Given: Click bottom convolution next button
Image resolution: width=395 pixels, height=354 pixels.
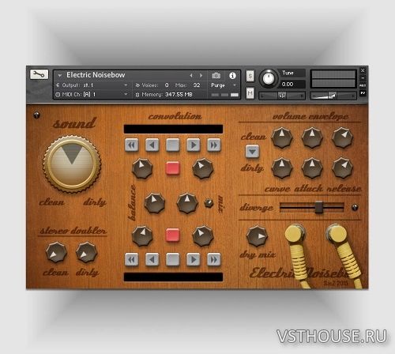Looking at the screenshot, I should click(194, 260).
